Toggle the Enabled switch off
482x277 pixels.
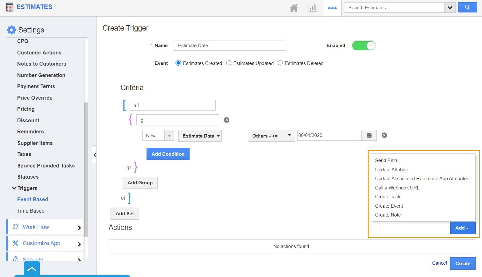click(364, 46)
